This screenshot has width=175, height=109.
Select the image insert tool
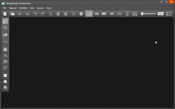pyautogui.click(x=5, y=35)
